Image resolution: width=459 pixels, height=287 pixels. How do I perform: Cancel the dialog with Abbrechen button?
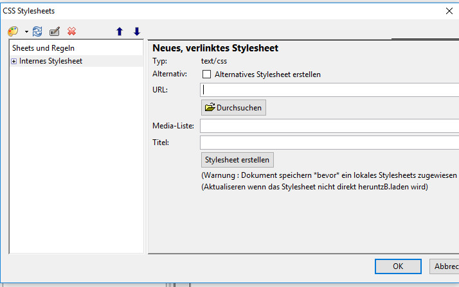click(444, 266)
